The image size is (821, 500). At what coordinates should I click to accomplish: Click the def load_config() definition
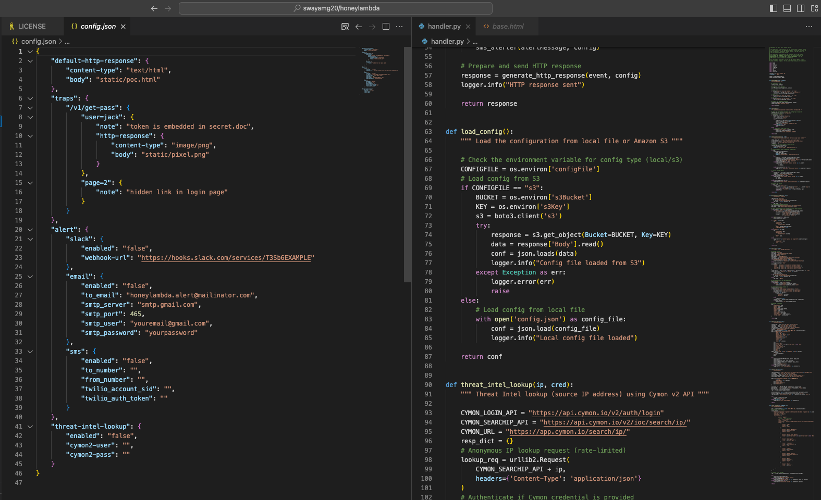[479, 132]
